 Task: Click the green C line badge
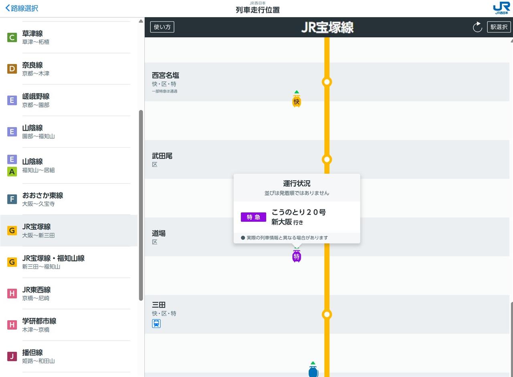12,38
